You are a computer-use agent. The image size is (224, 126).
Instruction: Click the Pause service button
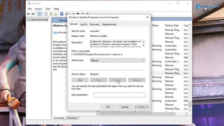pyautogui.click(x=118, y=80)
